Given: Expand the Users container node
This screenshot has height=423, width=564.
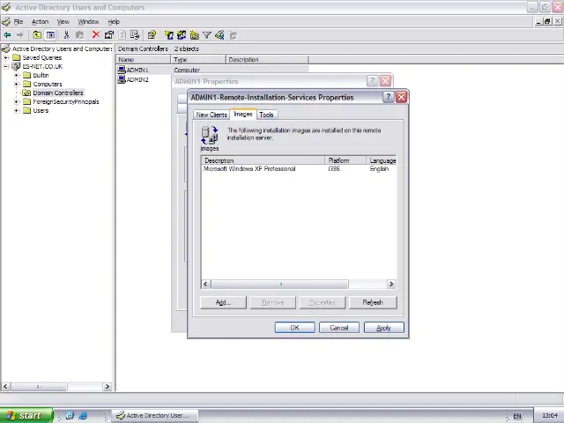Looking at the screenshot, I should coord(17,111).
